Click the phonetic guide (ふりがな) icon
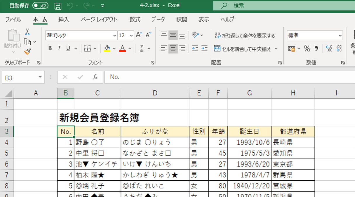The height and width of the screenshot is (197, 355). (x=142, y=48)
